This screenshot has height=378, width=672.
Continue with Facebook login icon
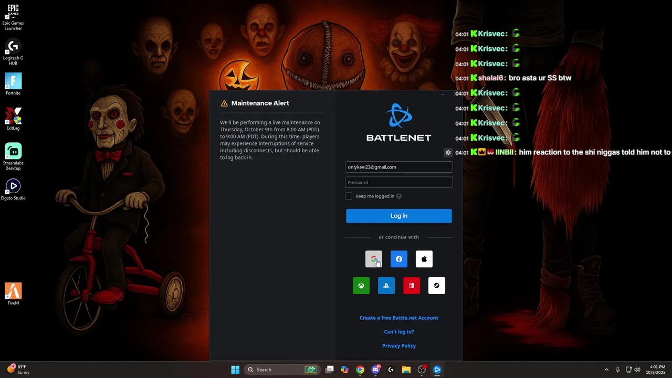399,259
